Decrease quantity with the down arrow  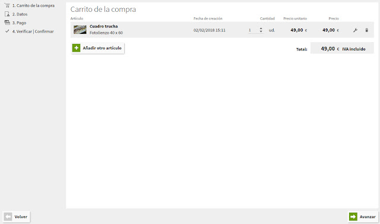click(x=261, y=31)
